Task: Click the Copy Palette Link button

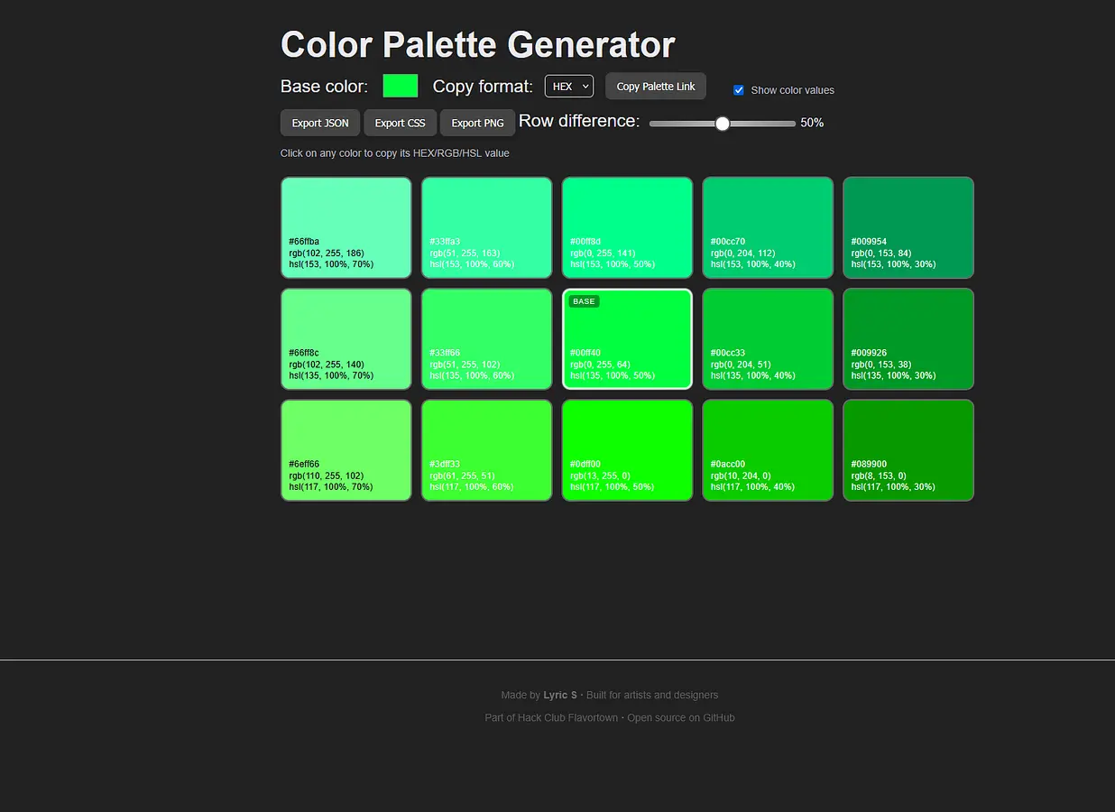Action: tap(656, 87)
